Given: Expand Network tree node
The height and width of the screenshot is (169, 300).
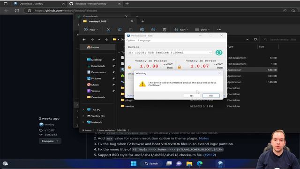Looking at the screenshot, I should (83, 122).
